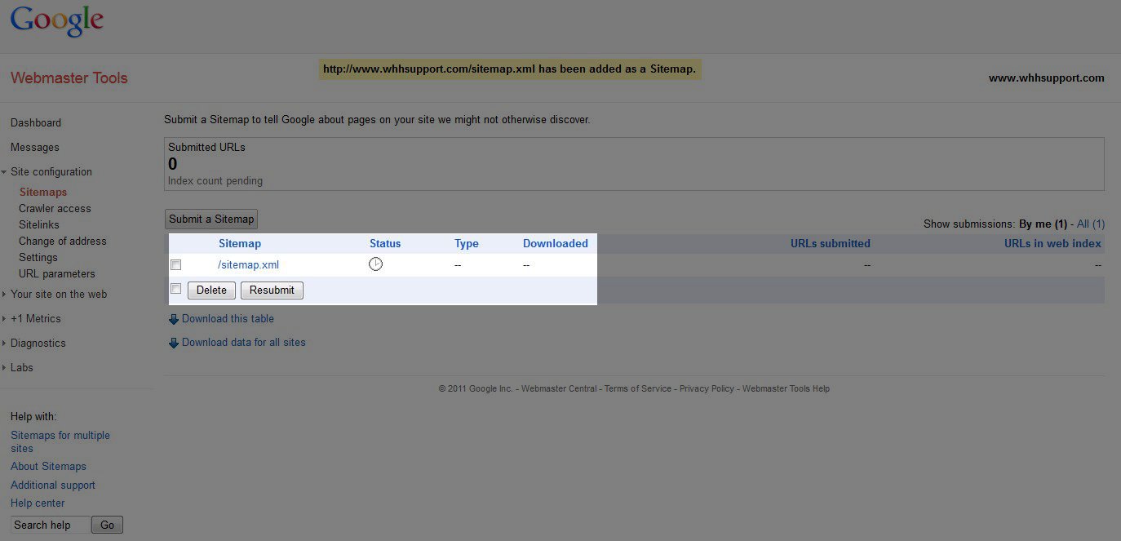This screenshot has width=1121, height=541.
Task: Collapse the Site configuration section
Action: [x=5, y=172]
